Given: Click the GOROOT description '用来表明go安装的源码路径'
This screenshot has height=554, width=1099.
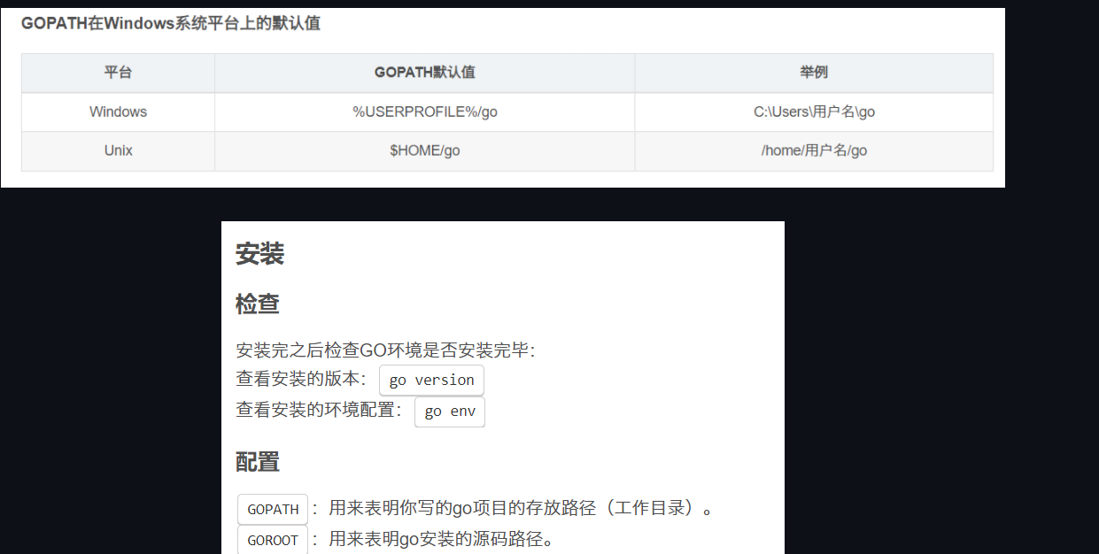Looking at the screenshot, I should pyautogui.click(x=434, y=538).
